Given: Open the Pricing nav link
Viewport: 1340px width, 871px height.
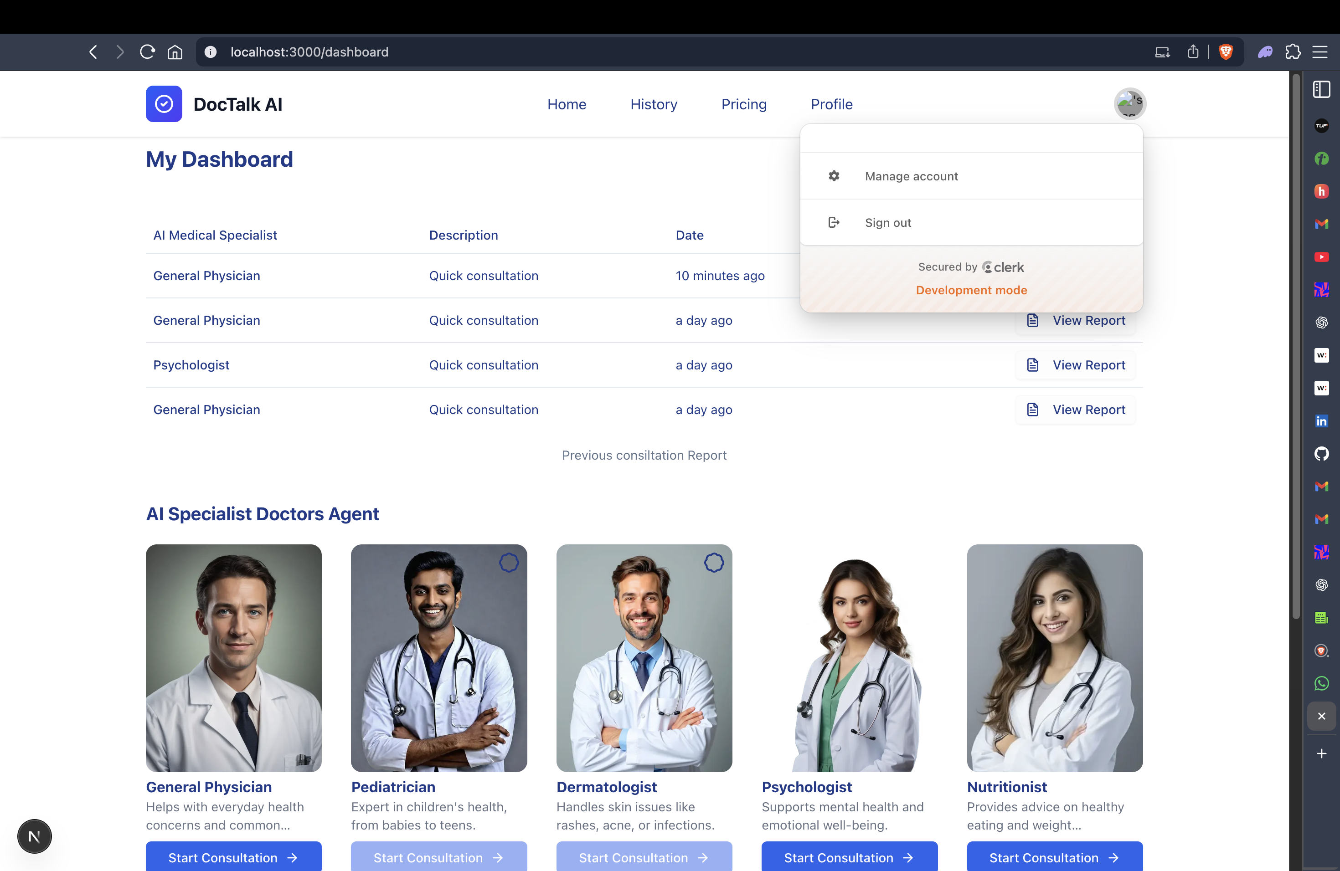Looking at the screenshot, I should pos(744,104).
